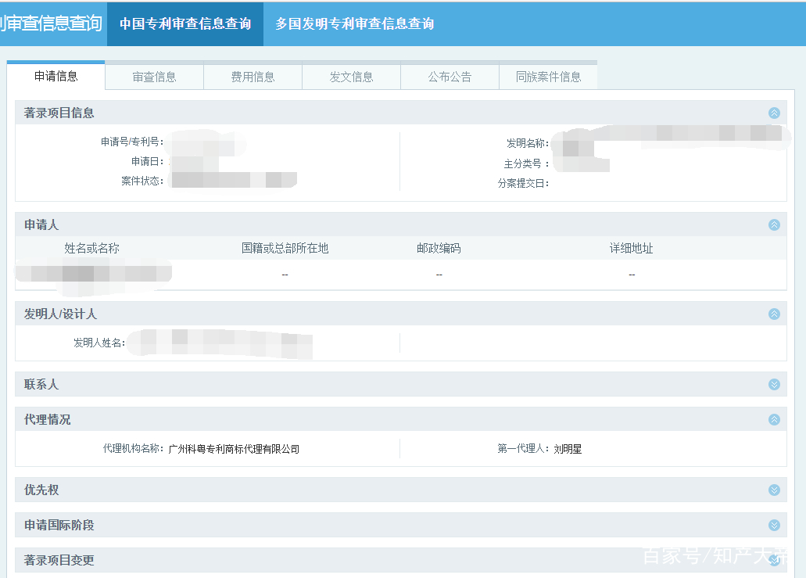Expand the 申请国际阶段 section arrow
The width and height of the screenshot is (806, 578).
coord(774,525)
